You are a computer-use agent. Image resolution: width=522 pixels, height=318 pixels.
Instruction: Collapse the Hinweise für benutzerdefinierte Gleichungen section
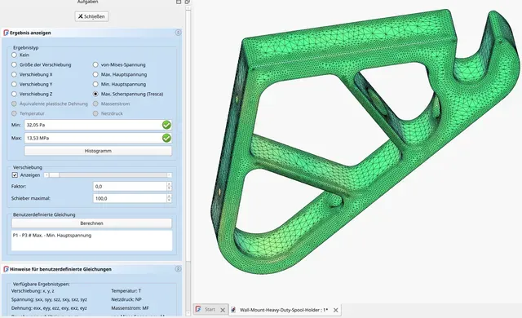pyautogui.click(x=178, y=269)
